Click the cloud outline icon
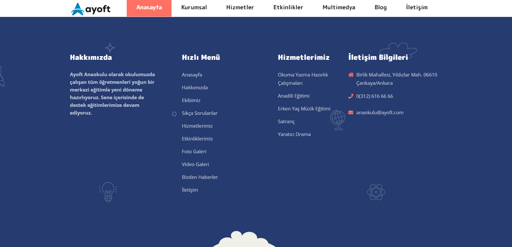This screenshot has width=512, height=247. pyautogui.click(x=398, y=50)
